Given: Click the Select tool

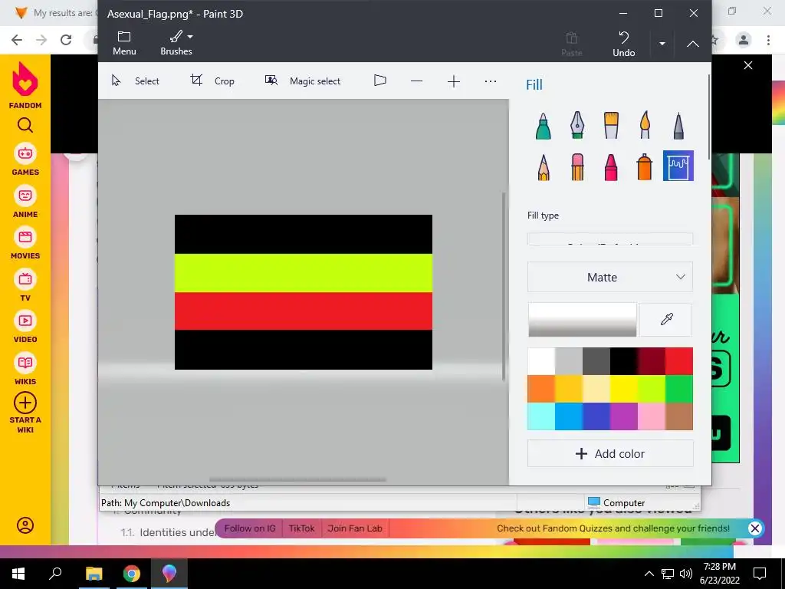Looking at the screenshot, I should tap(135, 81).
